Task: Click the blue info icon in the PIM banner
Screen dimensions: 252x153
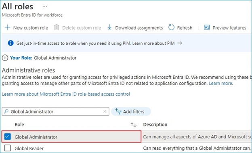Action: coord(10,43)
